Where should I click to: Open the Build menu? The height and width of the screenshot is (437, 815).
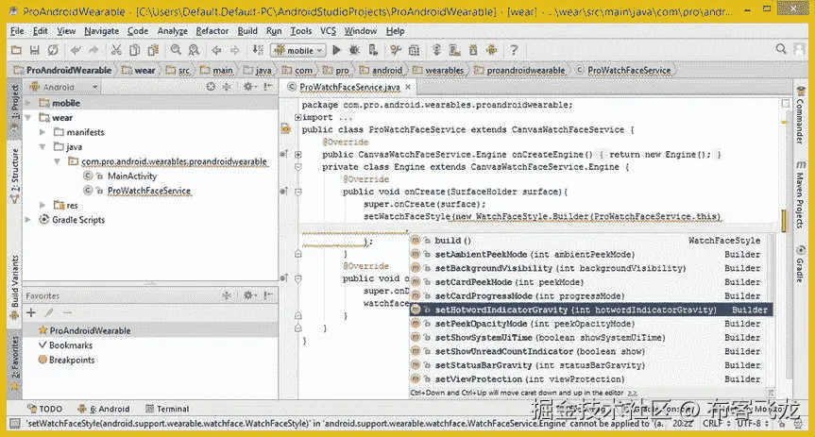coord(247,31)
